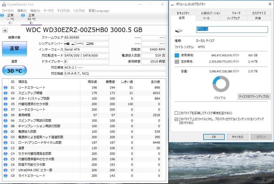This screenshot has height=184, width=274.
Task: Switch to the セキュリティ tab
Action: pyautogui.click(x=183, y=13)
